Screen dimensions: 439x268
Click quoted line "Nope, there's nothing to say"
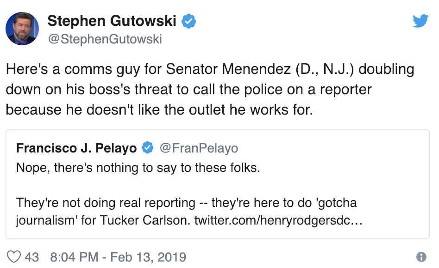point(138,168)
